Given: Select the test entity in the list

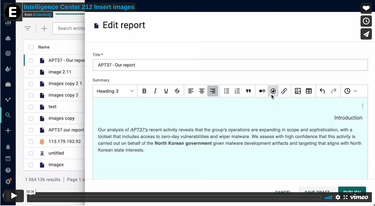Looking at the screenshot, I should [x=52, y=106].
